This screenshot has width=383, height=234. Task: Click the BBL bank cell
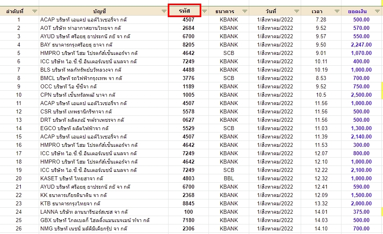click(x=229, y=178)
